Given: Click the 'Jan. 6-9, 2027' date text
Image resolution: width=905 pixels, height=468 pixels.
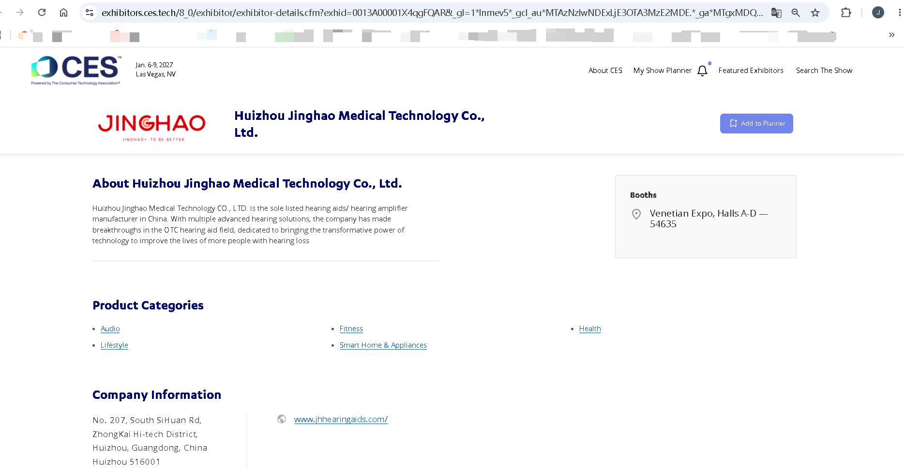Looking at the screenshot, I should pos(154,65).
